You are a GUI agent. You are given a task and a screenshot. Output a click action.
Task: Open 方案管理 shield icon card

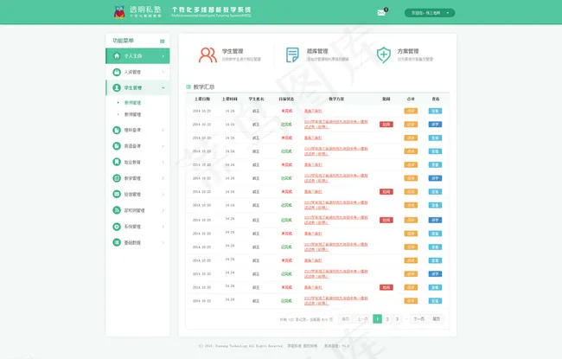384,55
